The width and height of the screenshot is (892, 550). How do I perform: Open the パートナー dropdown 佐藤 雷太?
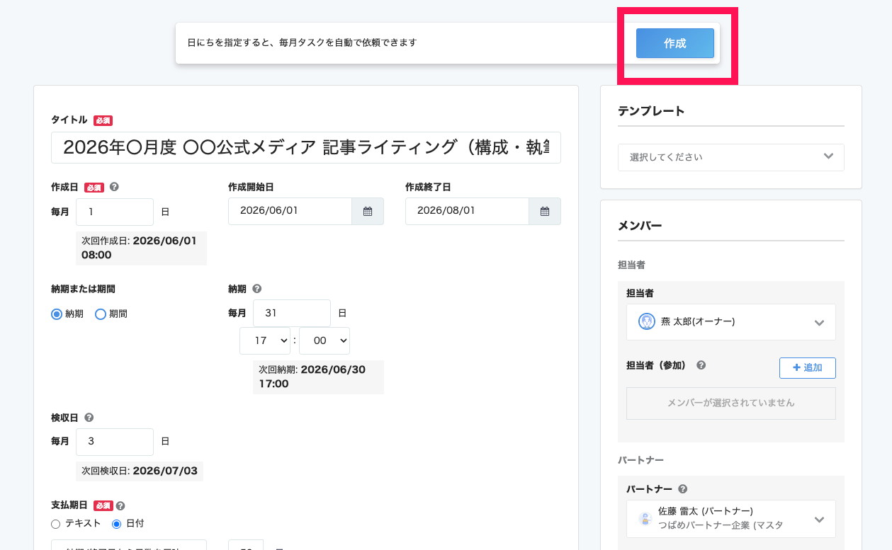point(731,519)
